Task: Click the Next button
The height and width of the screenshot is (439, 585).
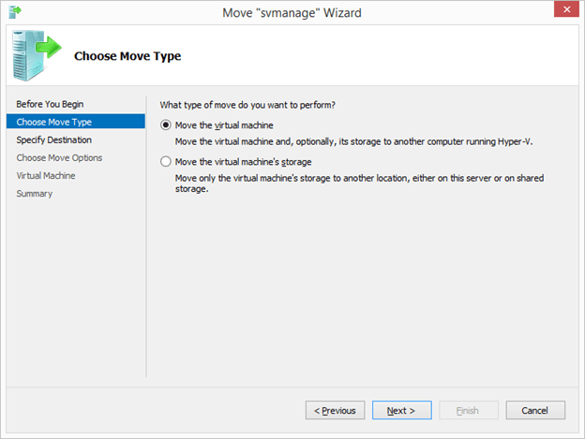Action: click(401, 410)
